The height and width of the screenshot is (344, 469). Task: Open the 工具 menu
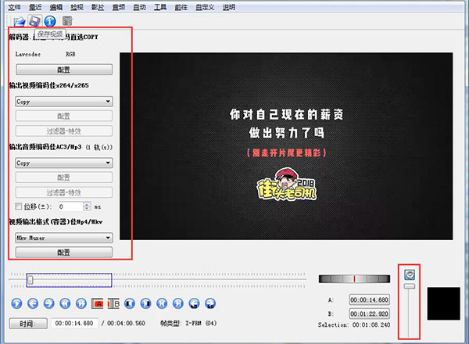[x=160, y=7]
